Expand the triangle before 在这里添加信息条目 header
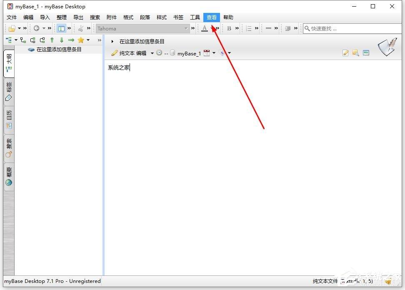Viewport: 405px width, 290px height. (112, 41)
